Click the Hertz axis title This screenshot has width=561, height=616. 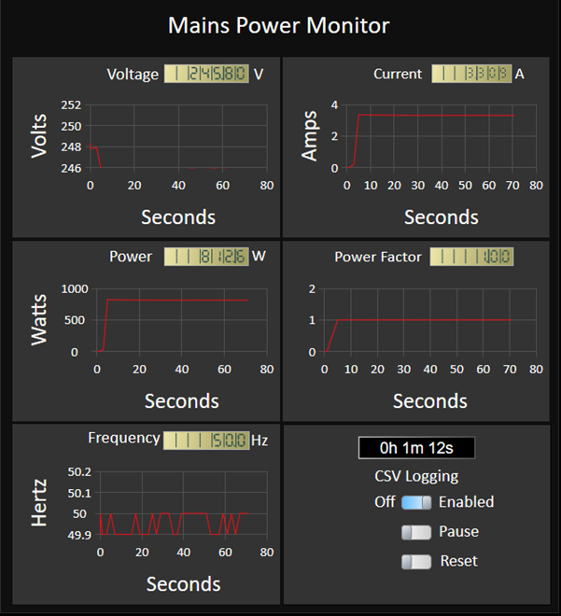[x=39, y=503]
